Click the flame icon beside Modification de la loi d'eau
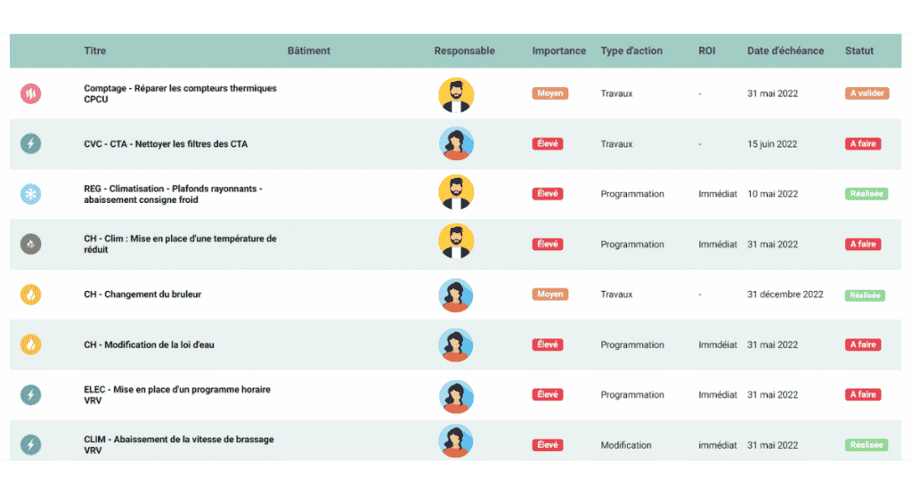The image size is (912, 494). coord(30,344)
